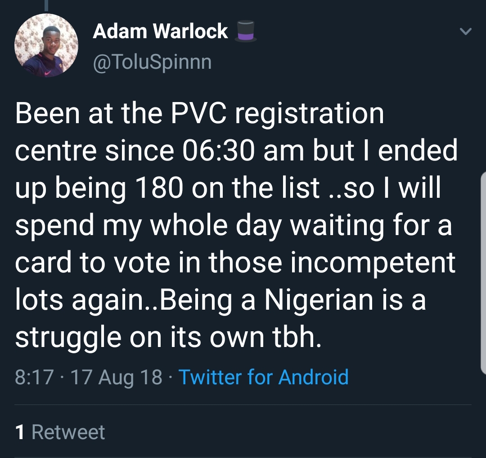Screen dimensions: 486x458
Task: View the 1 Retweet list
Action: pos(60,432)
